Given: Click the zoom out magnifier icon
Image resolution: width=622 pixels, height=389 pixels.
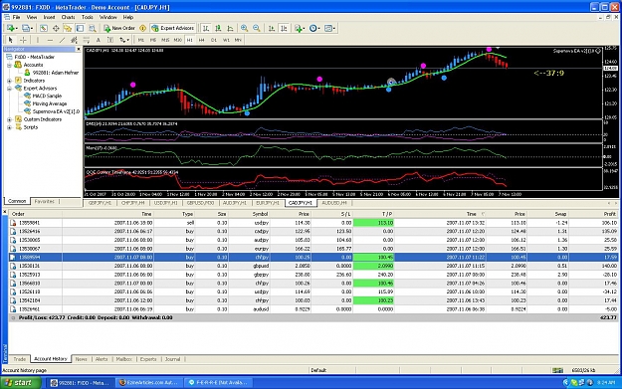Looking at the screenshot, I should pyautogui.click(x=257, y=28).
